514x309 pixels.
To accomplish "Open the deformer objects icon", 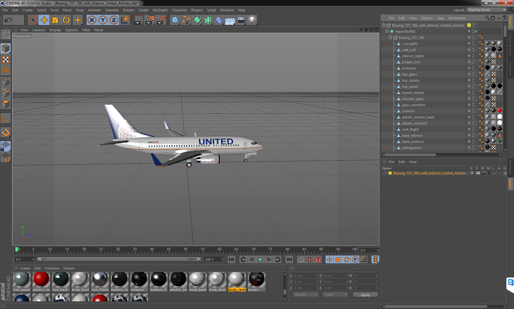I will (219, 20).
